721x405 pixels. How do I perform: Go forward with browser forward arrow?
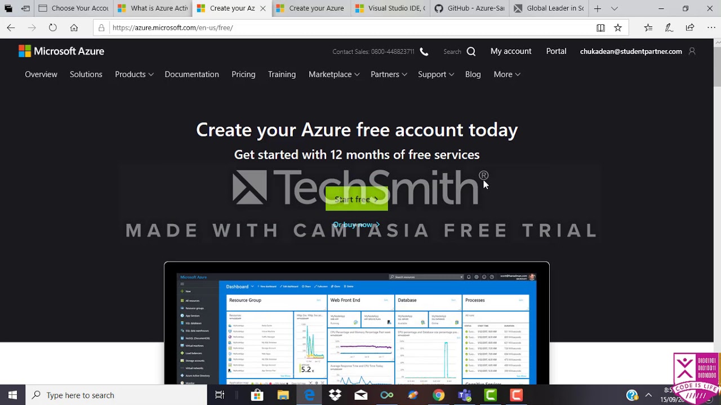32,28
